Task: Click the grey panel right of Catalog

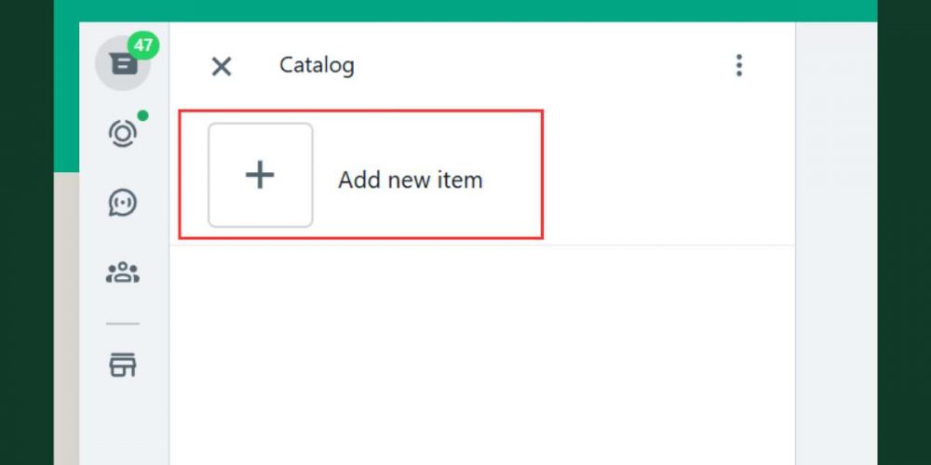Action: (836, 243)
